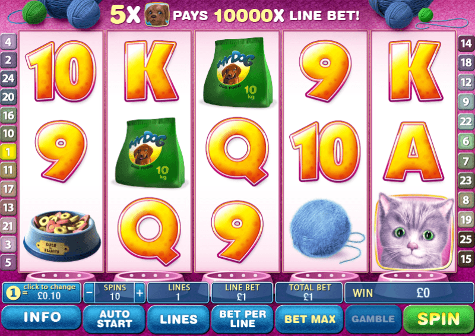Select payline number 25 marker
Viewport: 475px width, 336px height.
point(466,239)
